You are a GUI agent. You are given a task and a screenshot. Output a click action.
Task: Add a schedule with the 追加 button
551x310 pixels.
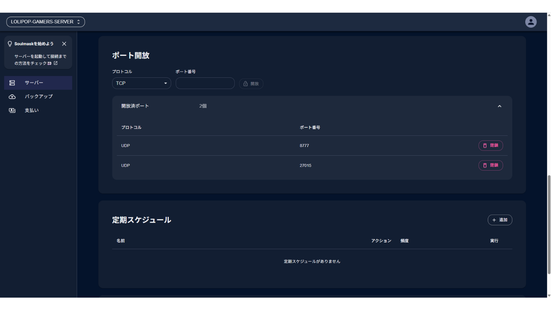500,220
